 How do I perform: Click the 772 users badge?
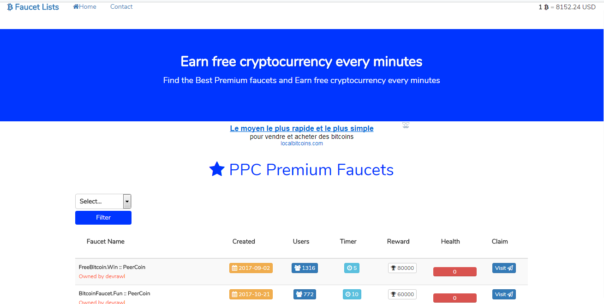(x=305, y=294)
